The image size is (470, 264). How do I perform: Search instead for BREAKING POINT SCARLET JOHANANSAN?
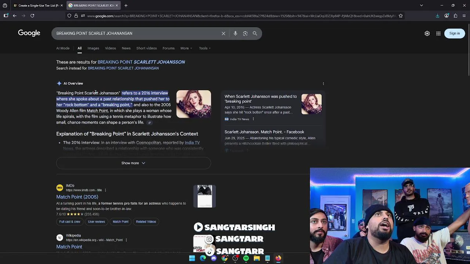point(123,68)
